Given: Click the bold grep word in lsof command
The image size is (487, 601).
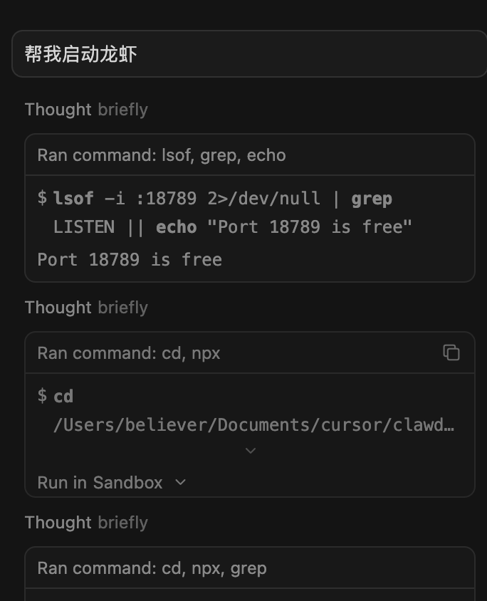Looking at the screenshot, I should click(x=372, y=198).
